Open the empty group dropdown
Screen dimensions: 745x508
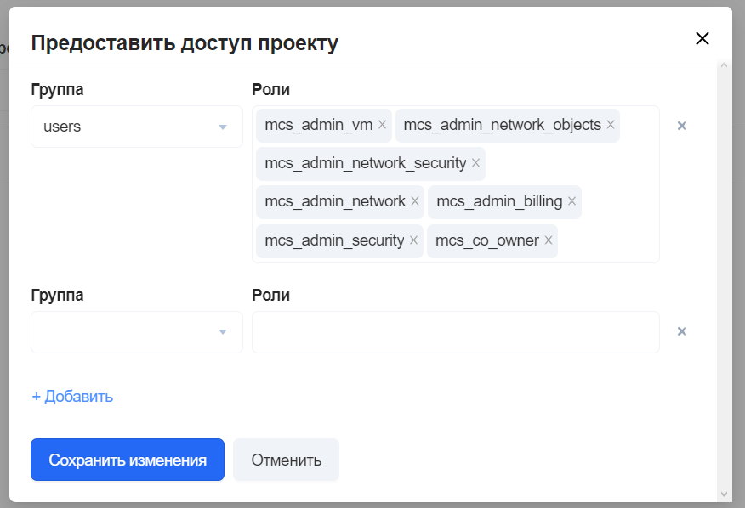(x=137, y=332)
